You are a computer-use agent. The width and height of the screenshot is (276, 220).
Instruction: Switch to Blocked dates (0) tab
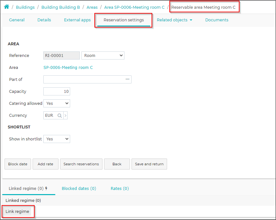click(79, 189)
